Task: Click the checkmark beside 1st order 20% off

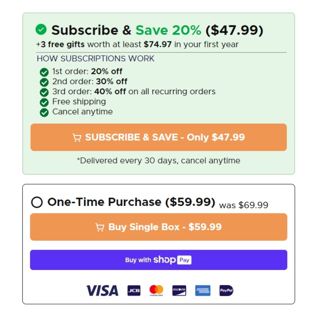Action: coord(44,72)
